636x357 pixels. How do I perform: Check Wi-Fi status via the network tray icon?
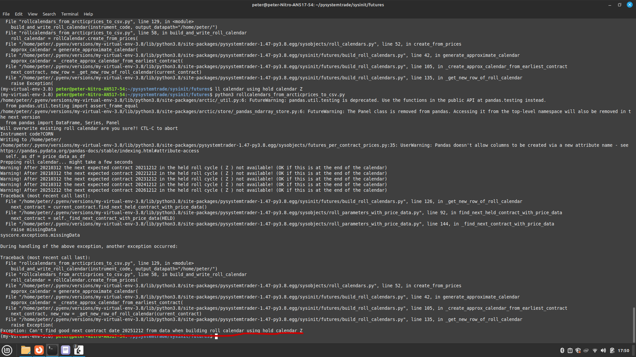click(595, 350)
